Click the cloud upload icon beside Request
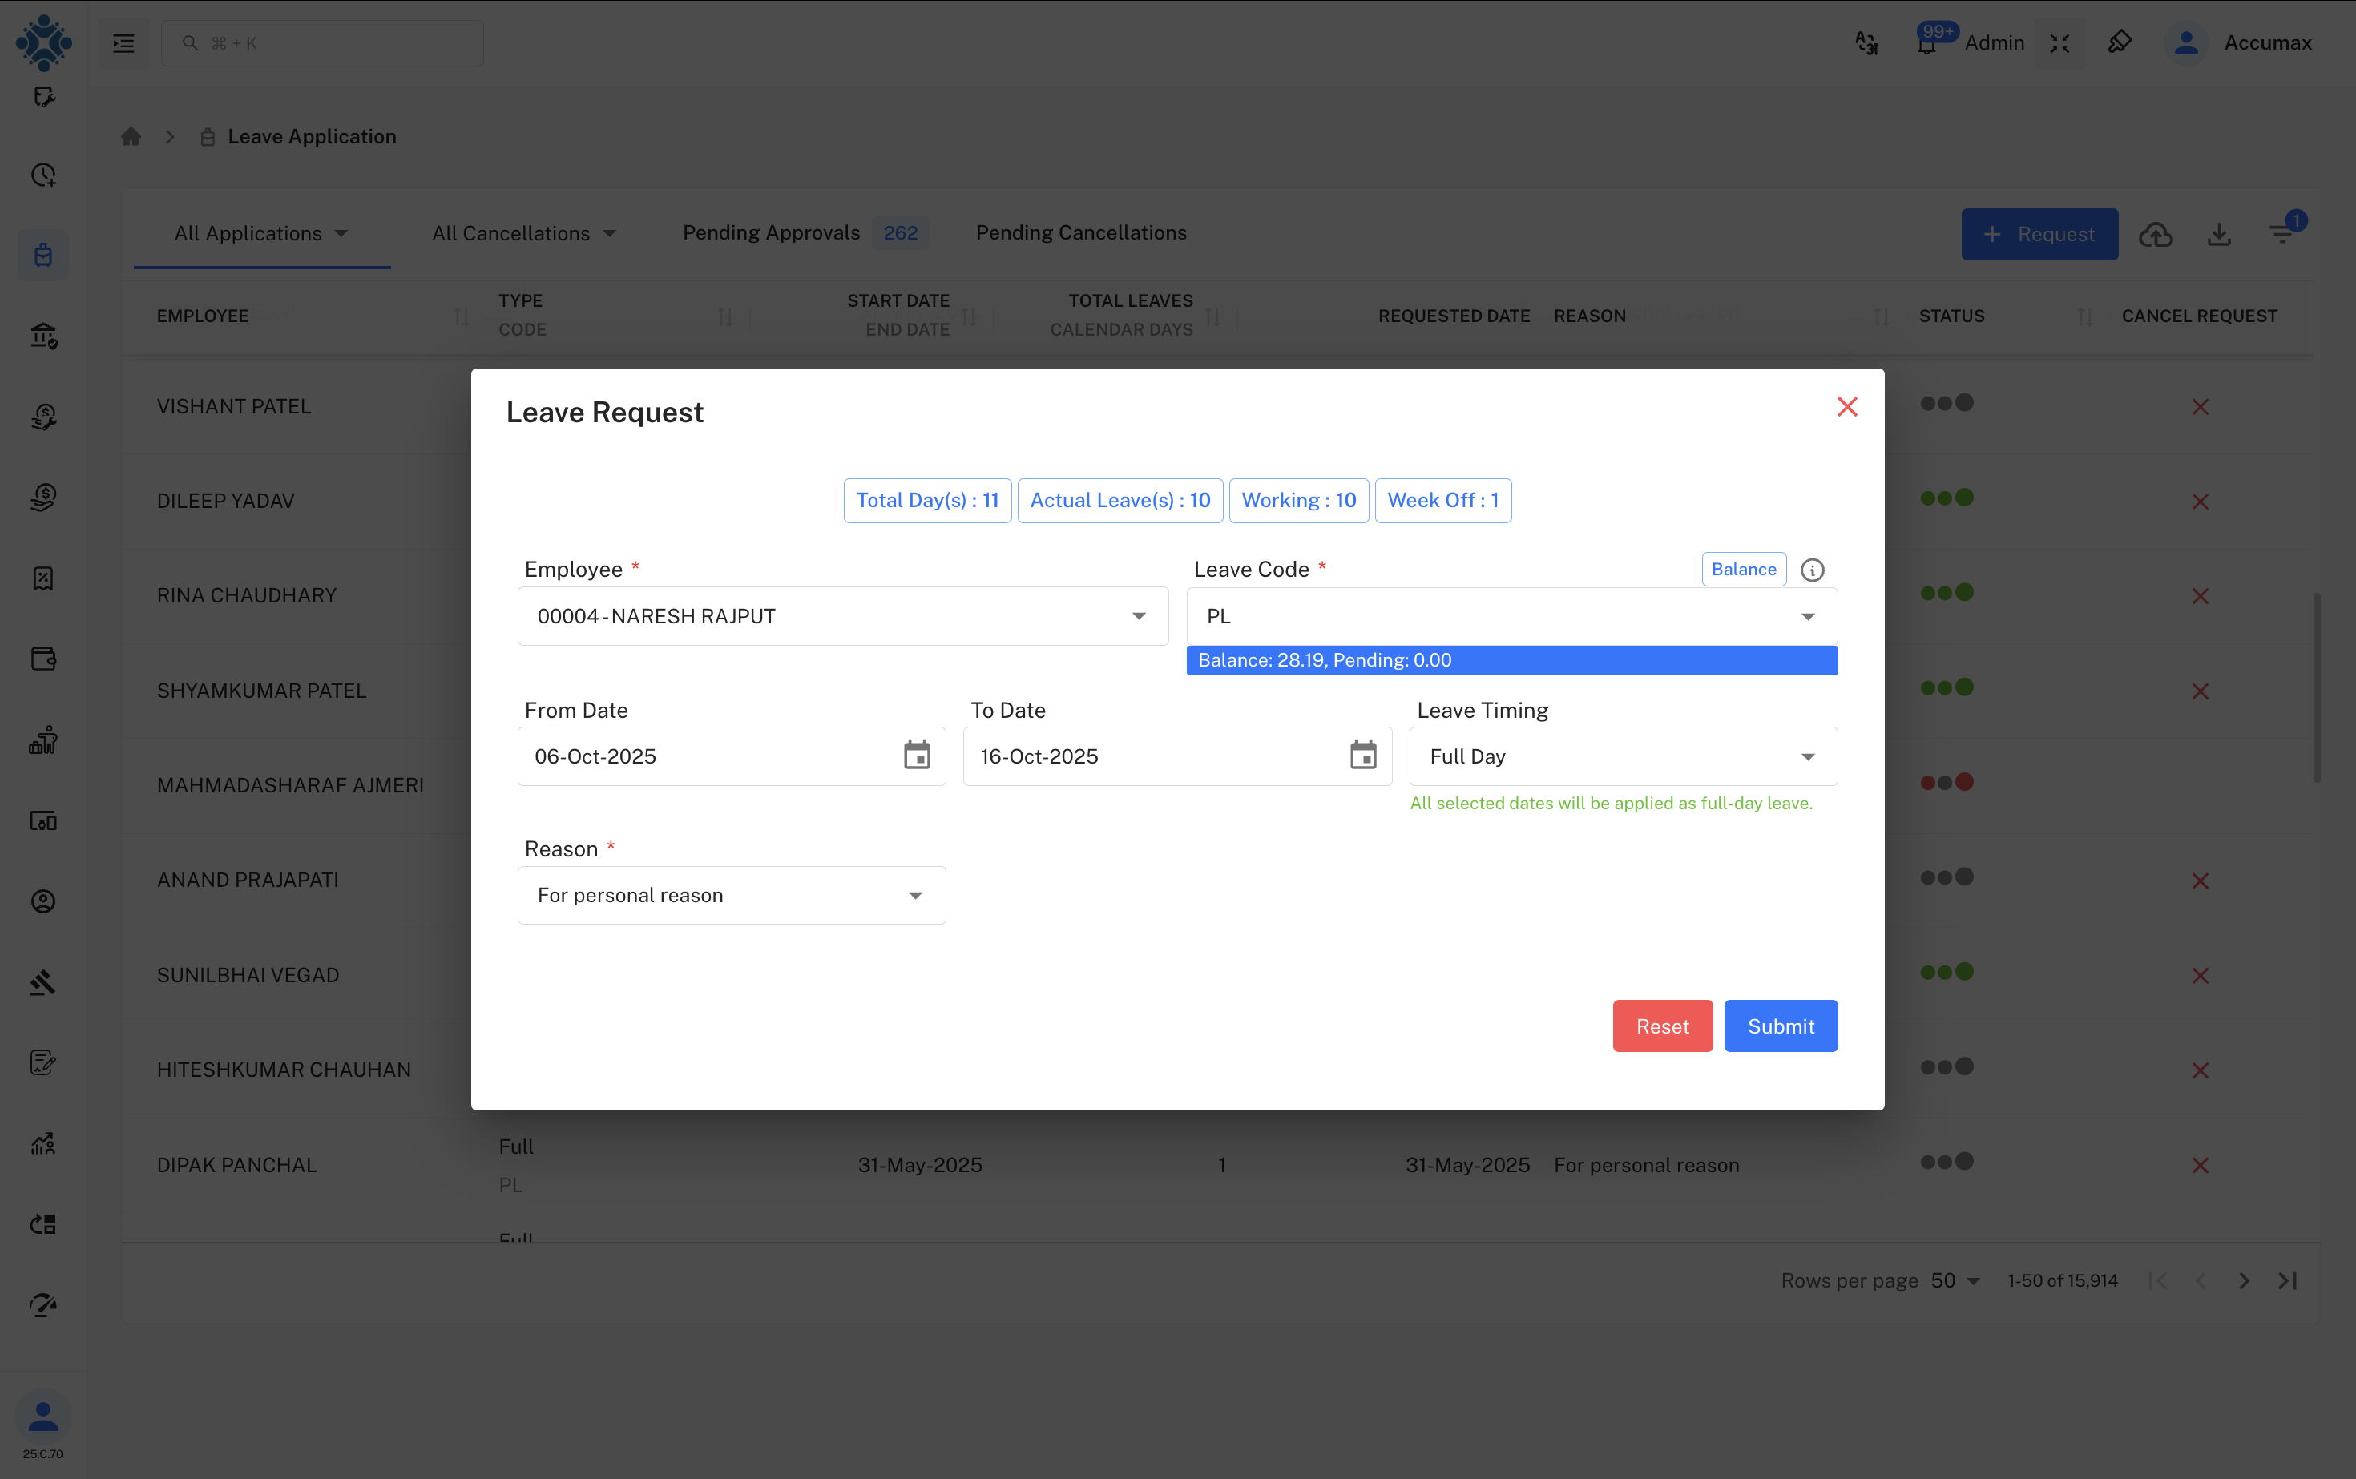Viewport: 2356px width, 1479px height. 2157,234
